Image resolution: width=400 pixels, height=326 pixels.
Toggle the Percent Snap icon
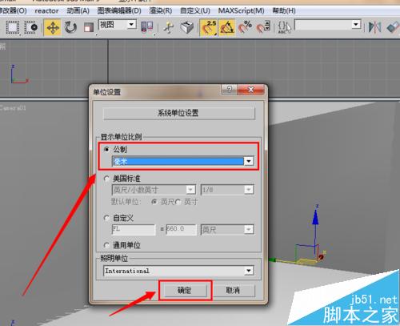coord(245,27)
